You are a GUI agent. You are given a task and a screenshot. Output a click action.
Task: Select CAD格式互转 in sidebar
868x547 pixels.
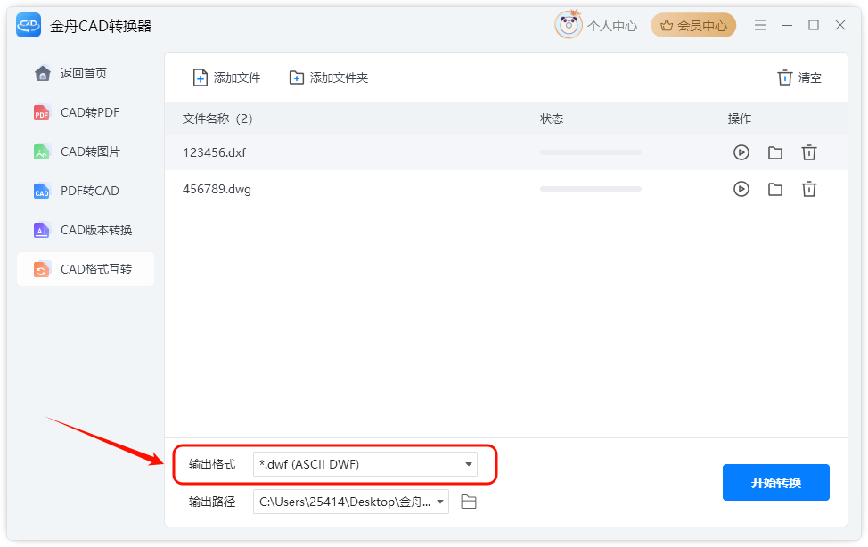(x=86, y=269)
